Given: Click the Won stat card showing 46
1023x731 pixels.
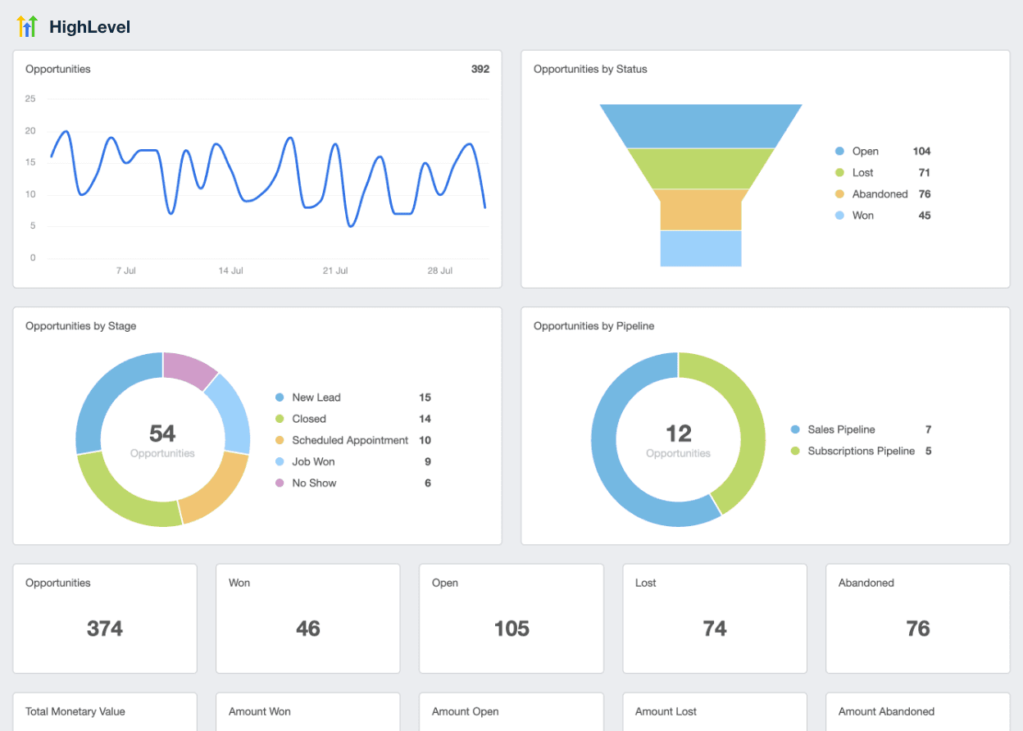Looking at the screenshot, I should 307,619.
